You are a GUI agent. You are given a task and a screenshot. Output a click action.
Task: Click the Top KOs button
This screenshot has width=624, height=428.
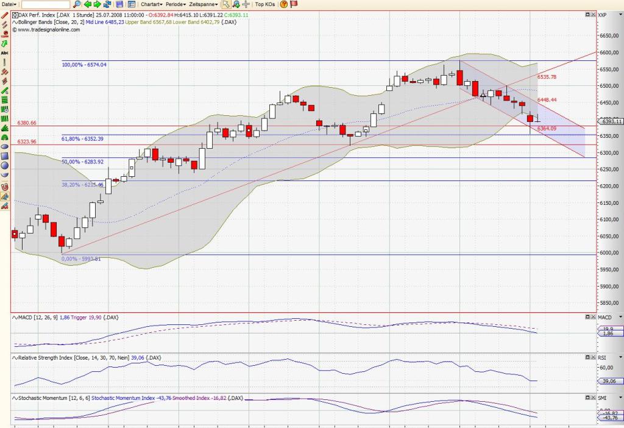pos(265,4)
